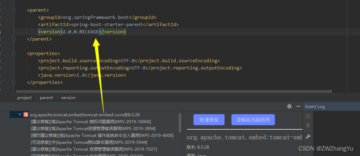Image resolution: width=360 pixels, height=156 pixels.
Task: Fold at the </properties> closing tag gutter marker
Action: click(x=14, y=83)
